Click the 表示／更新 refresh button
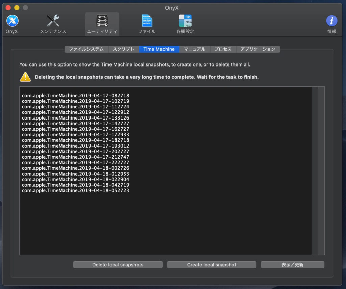Viewport: 346px width, 289px height. click(293, 265)
